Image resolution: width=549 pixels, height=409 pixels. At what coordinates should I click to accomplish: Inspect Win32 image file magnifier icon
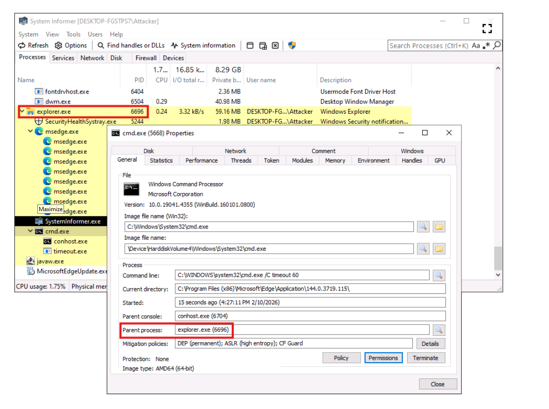[x=423, y=226]
